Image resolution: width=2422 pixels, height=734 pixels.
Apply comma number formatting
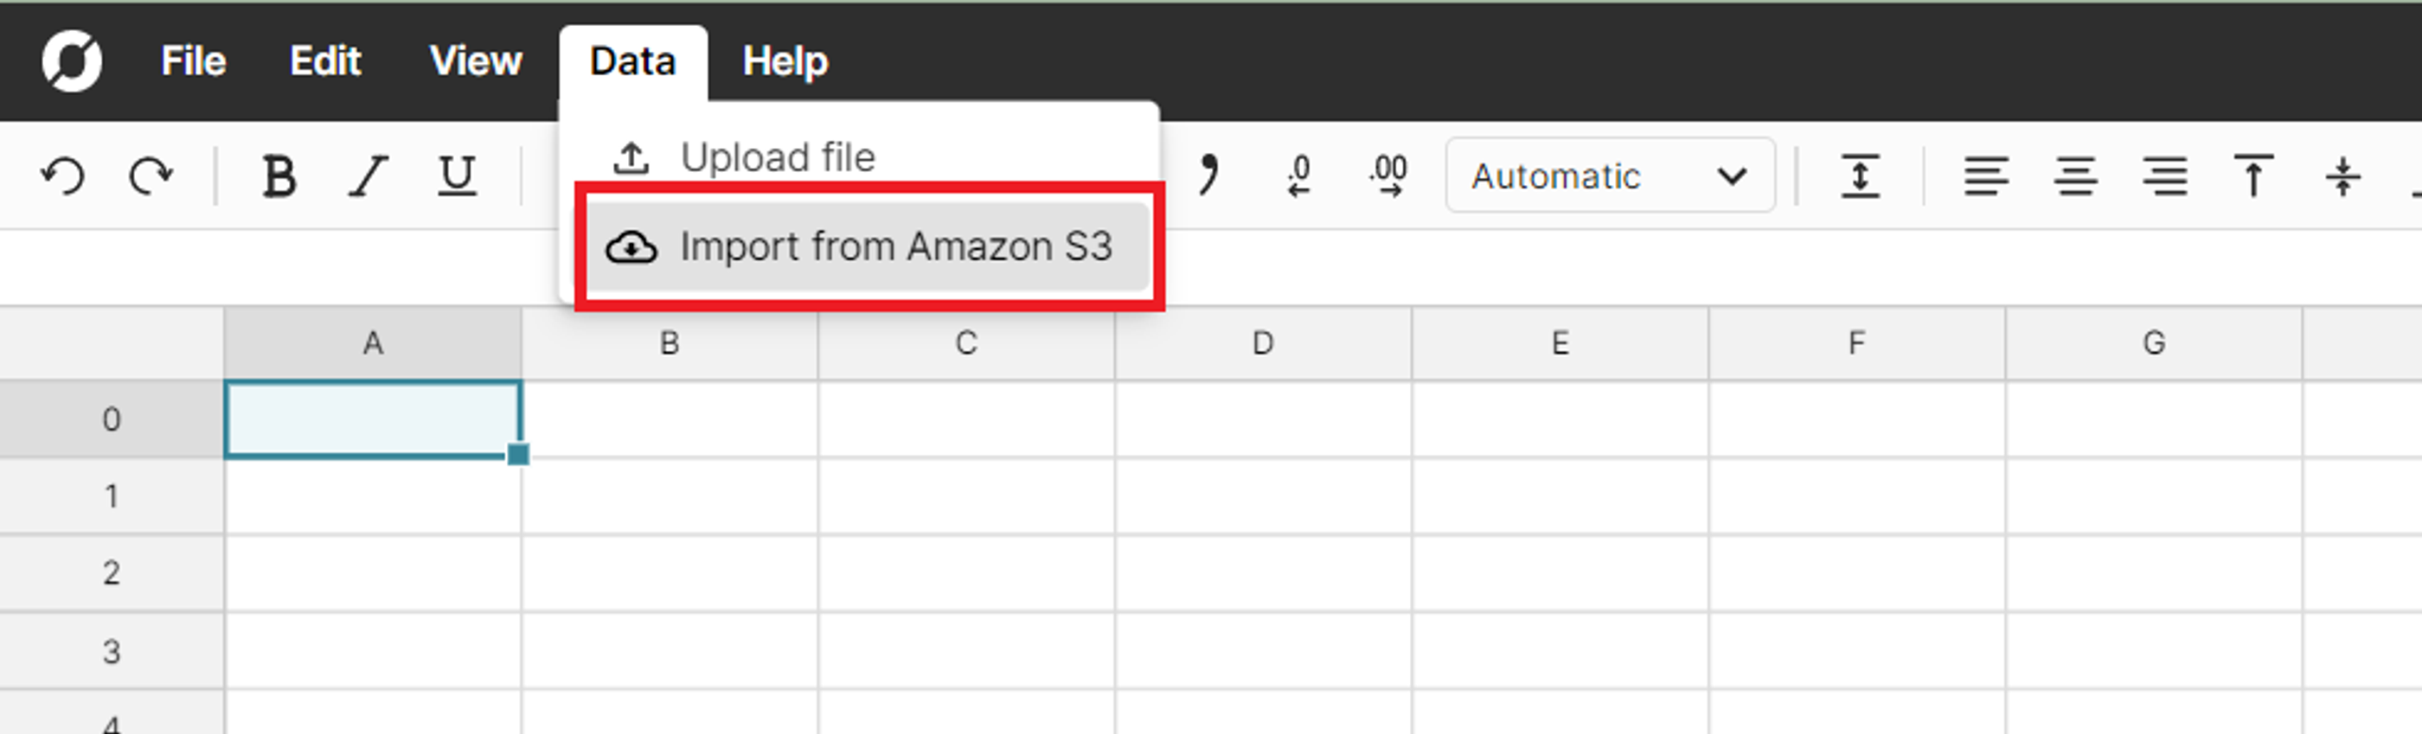click(1208, 174)
